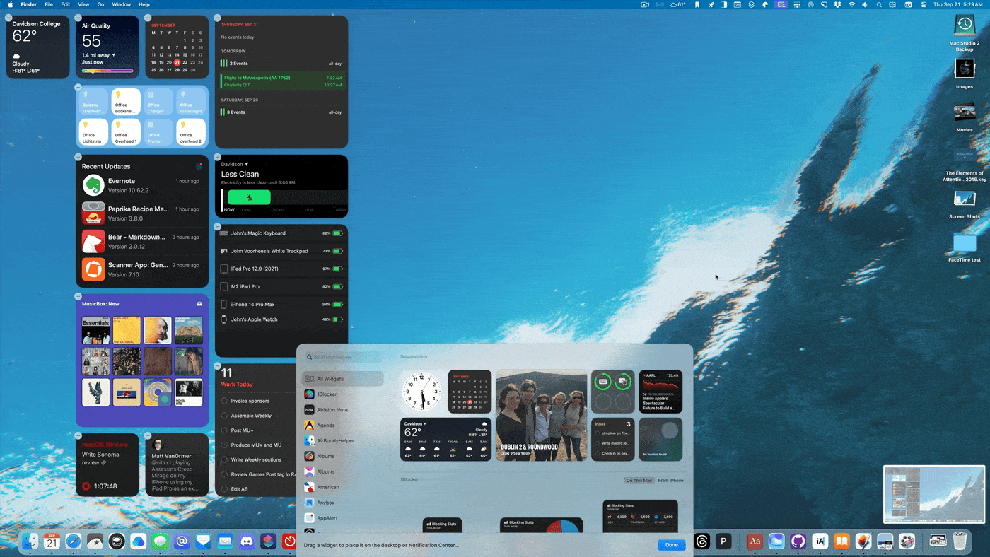
Task: Open iA Writer from the Dock
Action: tap(820, 541)
